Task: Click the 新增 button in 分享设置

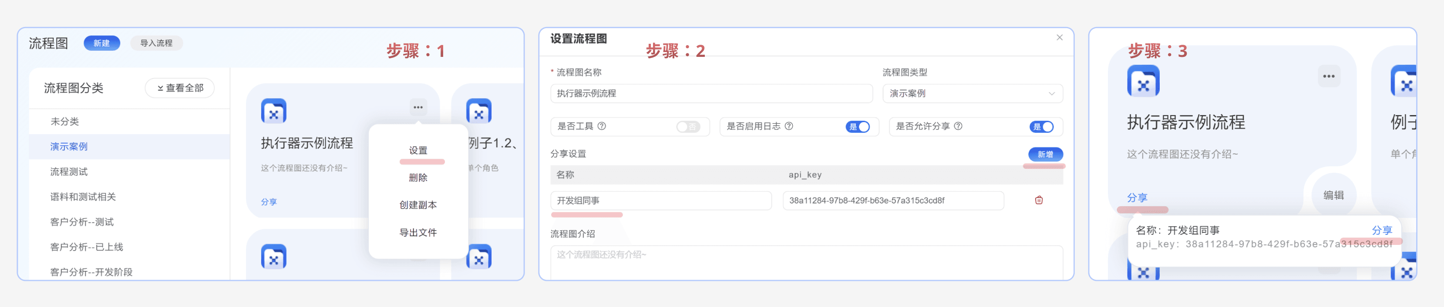Action: pyautogui.click(x=1045, y=154)
